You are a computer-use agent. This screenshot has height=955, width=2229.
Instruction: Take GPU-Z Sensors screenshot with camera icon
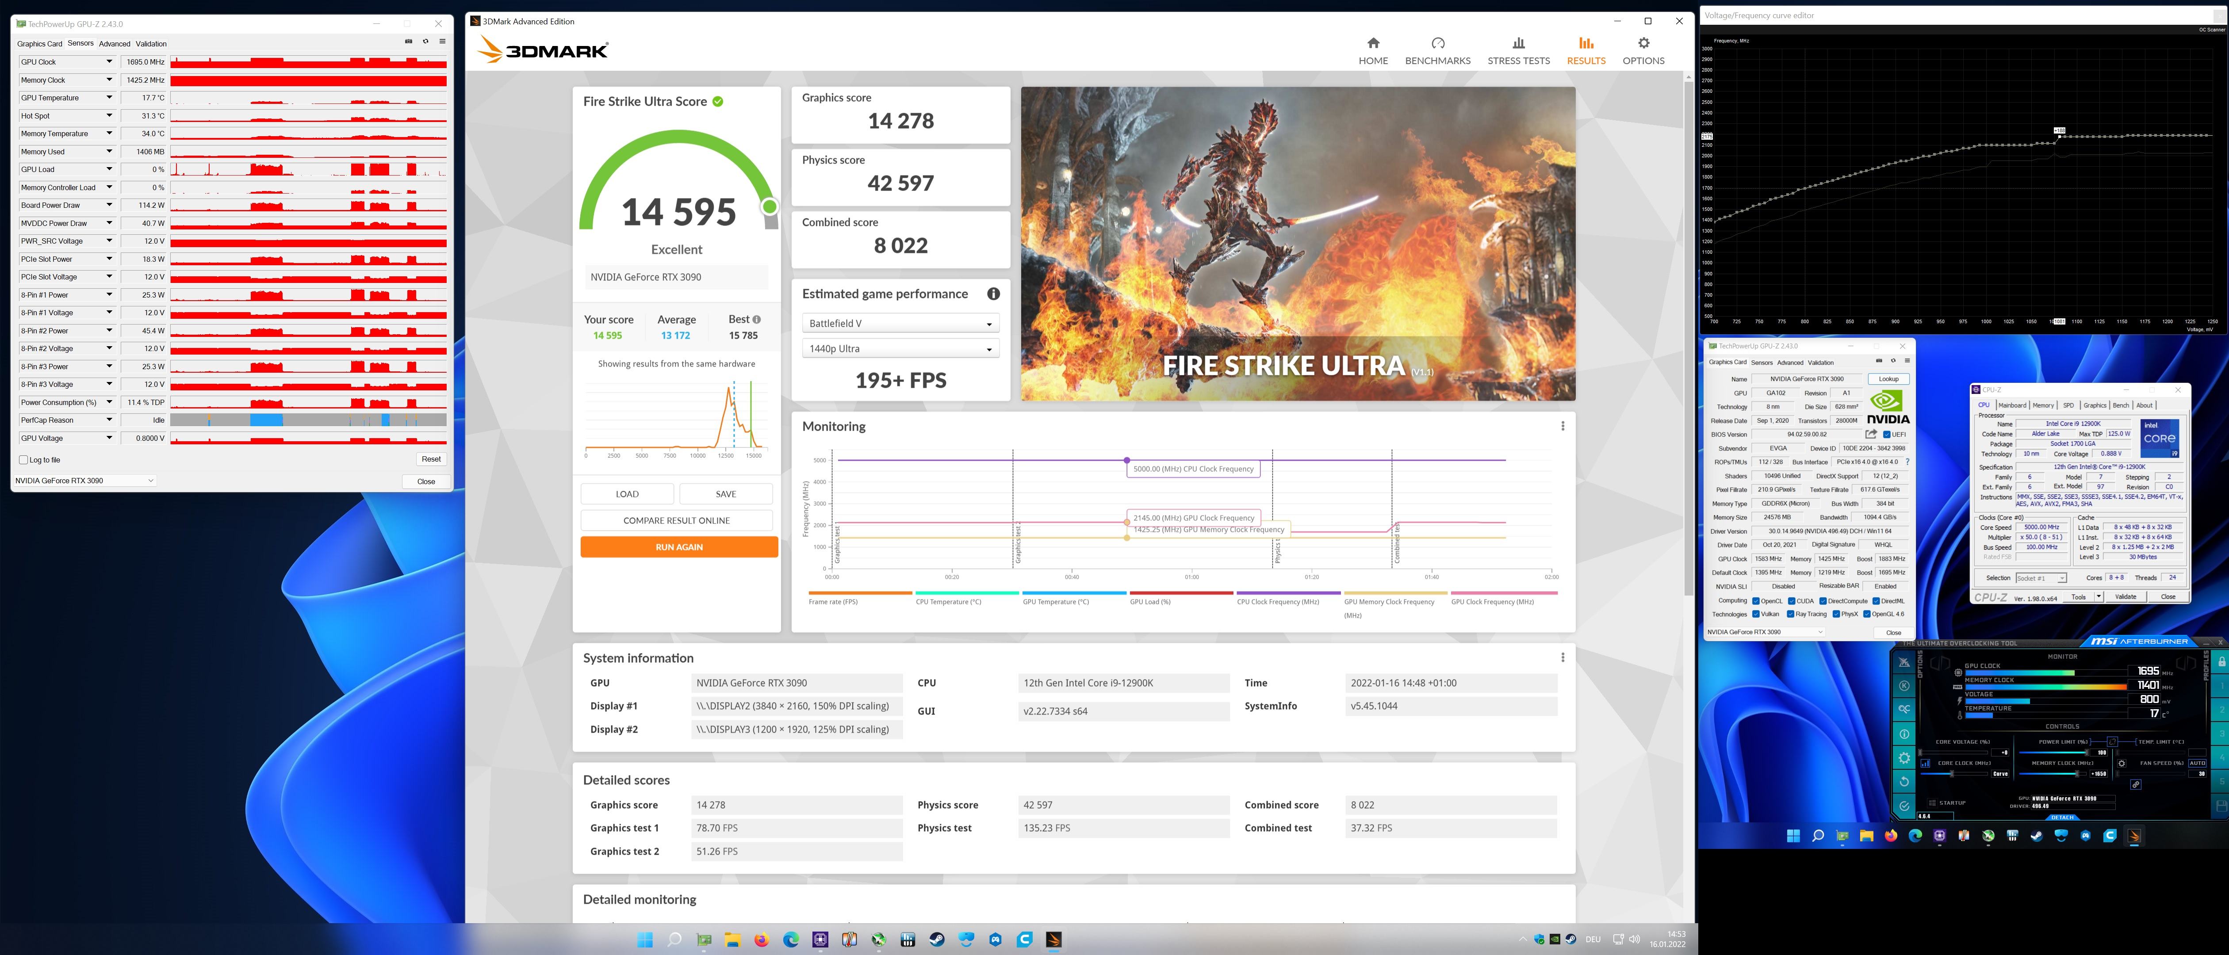click(408, 42)
